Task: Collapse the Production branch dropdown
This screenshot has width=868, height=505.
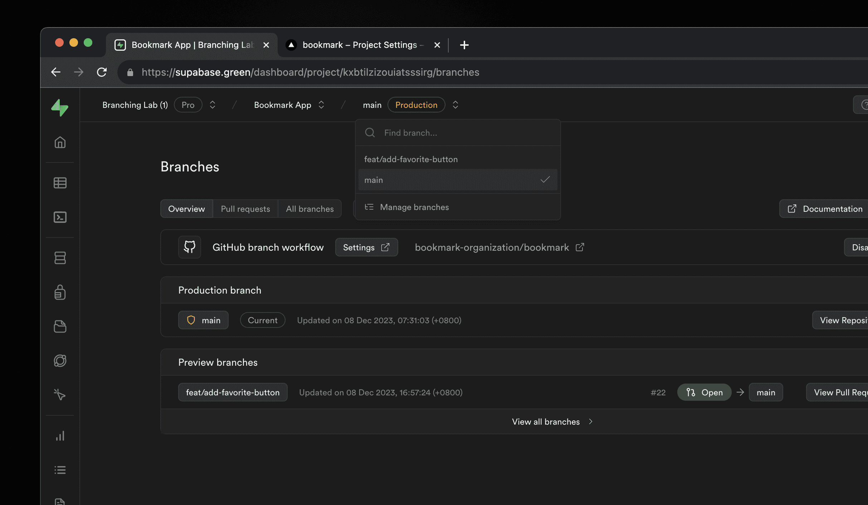Action: point(455,105)
